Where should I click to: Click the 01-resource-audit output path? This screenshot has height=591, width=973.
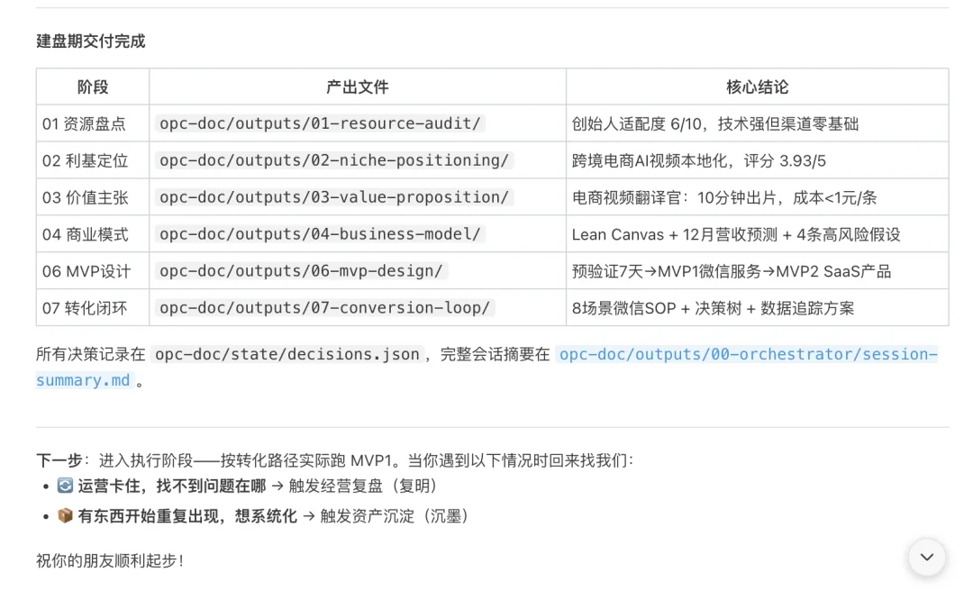tap(320, 123)
